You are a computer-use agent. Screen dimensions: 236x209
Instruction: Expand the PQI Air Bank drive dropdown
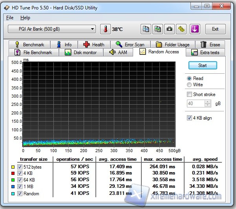click(92, 29)
